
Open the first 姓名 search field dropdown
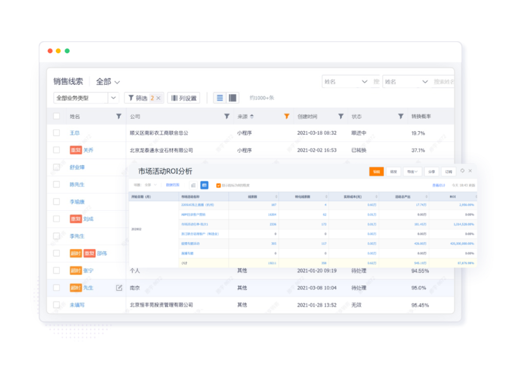tap(364, 82)
